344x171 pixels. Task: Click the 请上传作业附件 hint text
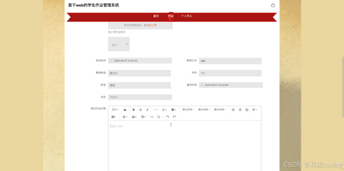pos(117,32)
